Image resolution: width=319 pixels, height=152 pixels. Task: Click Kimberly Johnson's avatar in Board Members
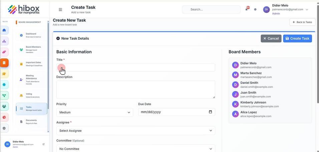(235, 104)
